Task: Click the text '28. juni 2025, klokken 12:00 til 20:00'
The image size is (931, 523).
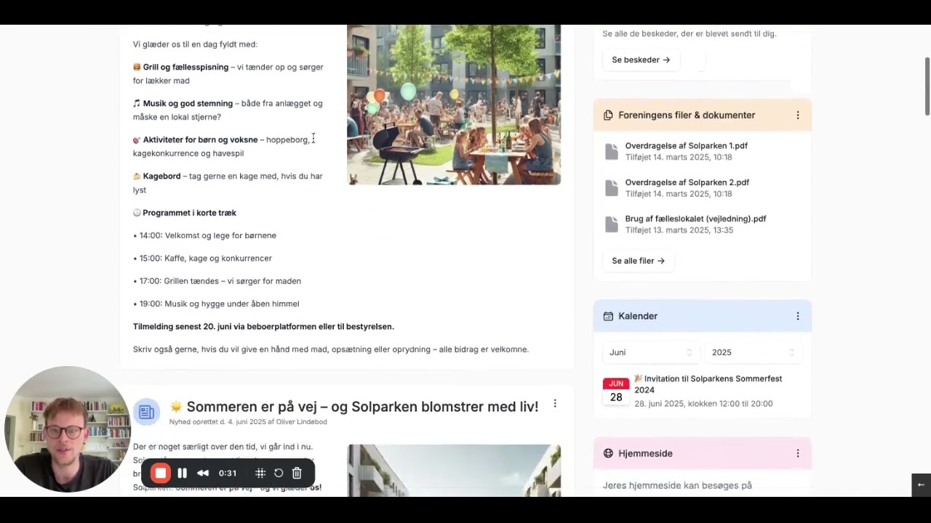Action: click(703, 404)
